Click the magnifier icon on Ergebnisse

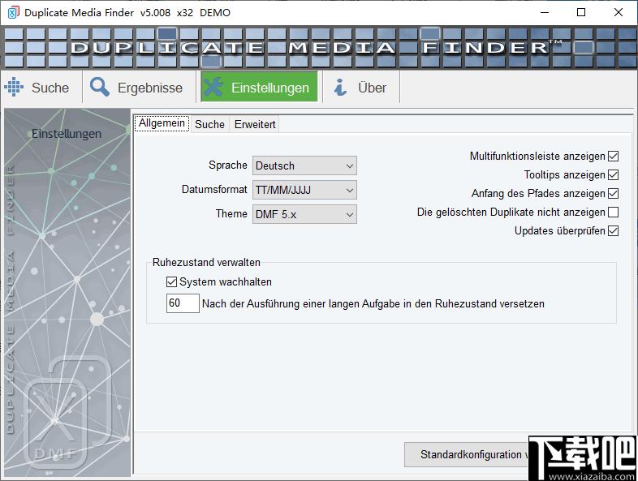100,87
